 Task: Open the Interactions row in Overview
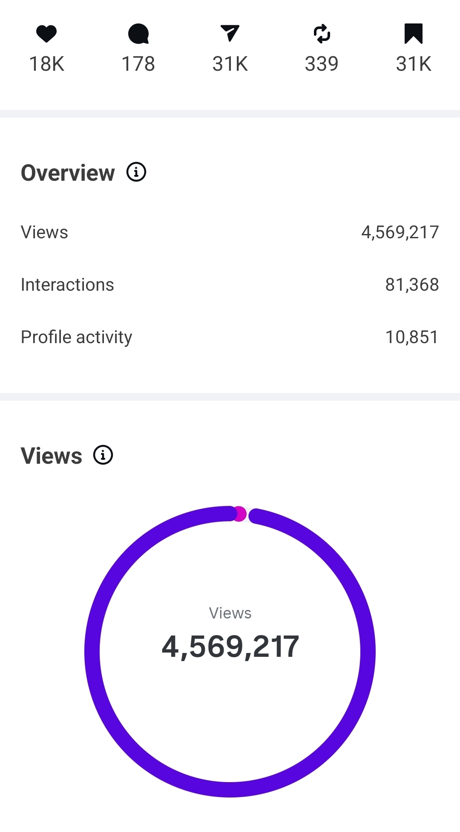coord(67,285)
